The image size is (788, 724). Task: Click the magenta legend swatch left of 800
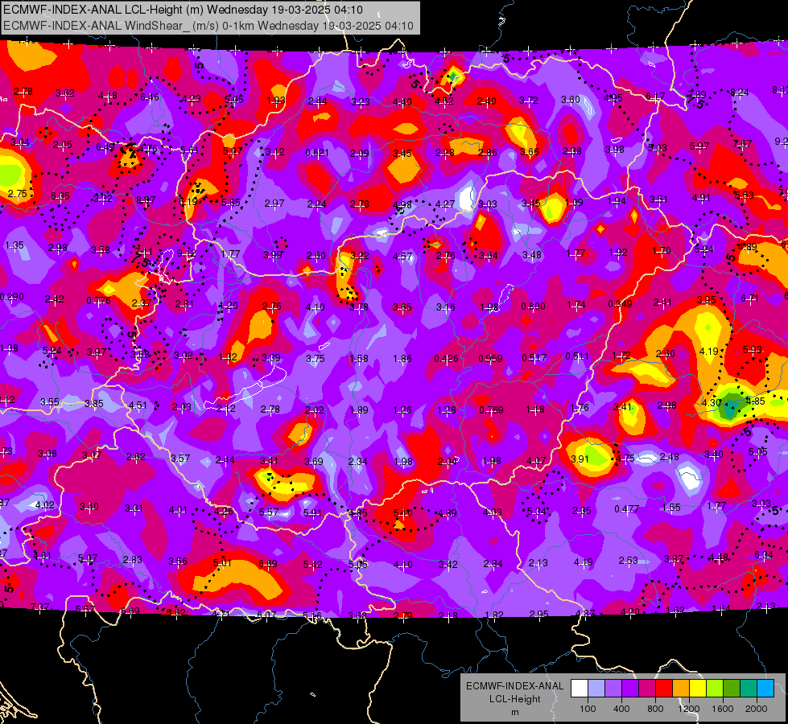647,689
